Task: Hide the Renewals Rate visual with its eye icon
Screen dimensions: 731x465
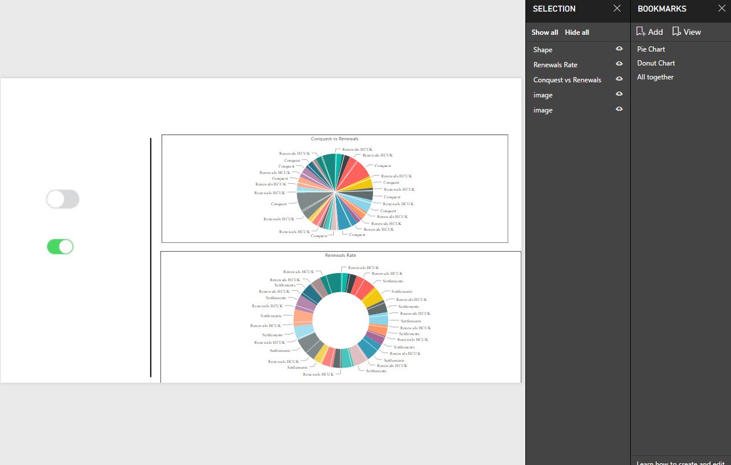Action: [x=619, y=64]
